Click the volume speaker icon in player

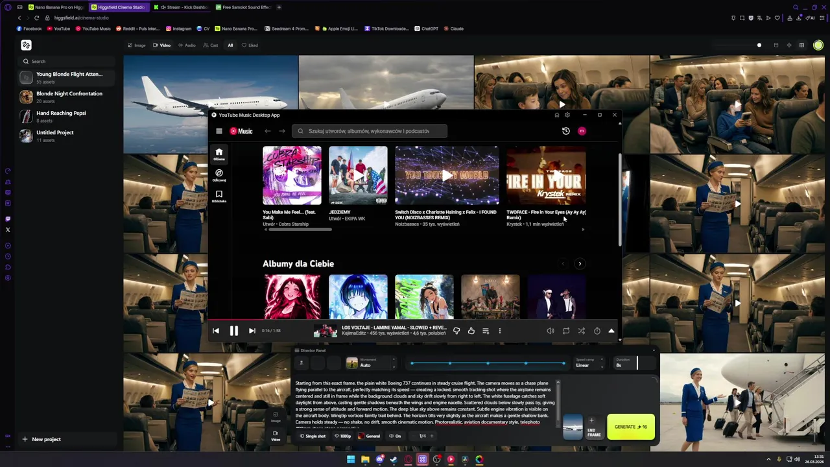coord(551,331)
